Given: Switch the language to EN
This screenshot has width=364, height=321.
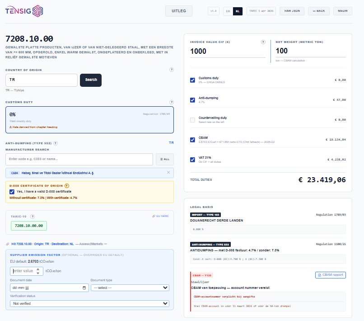Looking at the screenshot, I should [x=228, y=10].
